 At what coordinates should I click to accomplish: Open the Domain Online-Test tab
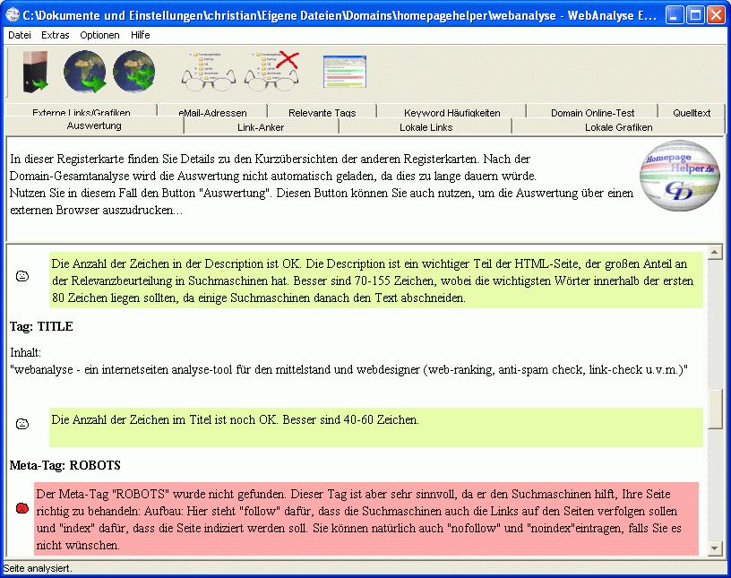pyautogui.click(x=592, y=113)
